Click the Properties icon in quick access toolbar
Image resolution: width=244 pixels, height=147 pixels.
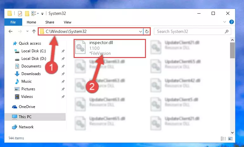coord(20,14)
